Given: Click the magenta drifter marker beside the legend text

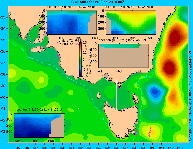Looking at the screenshot, I should (58, 42).
